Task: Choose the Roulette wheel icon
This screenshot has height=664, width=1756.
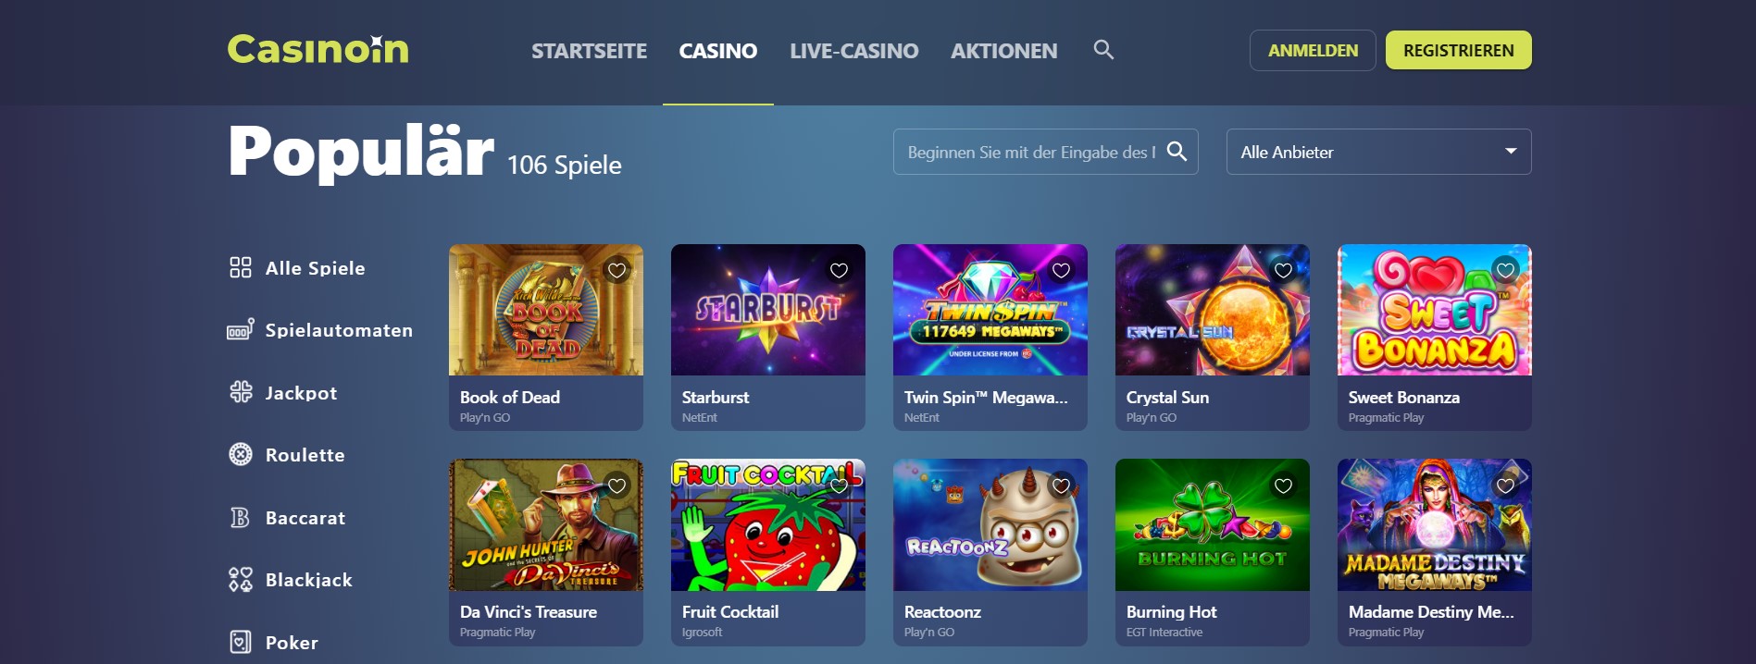Action: (241, 454)
